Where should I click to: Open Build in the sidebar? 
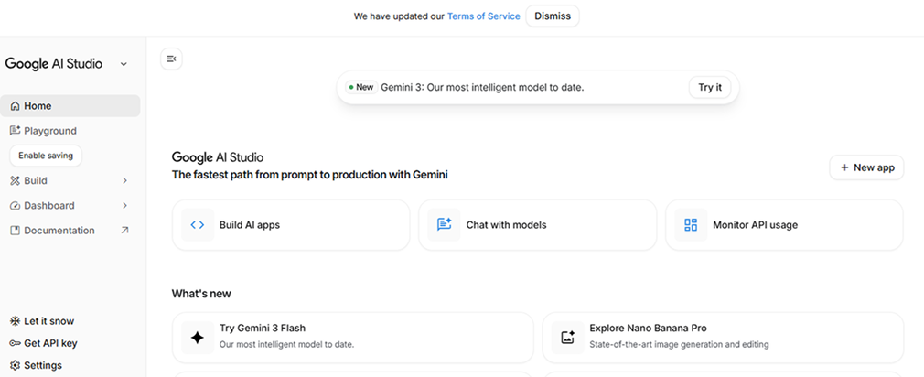(70, 181)
